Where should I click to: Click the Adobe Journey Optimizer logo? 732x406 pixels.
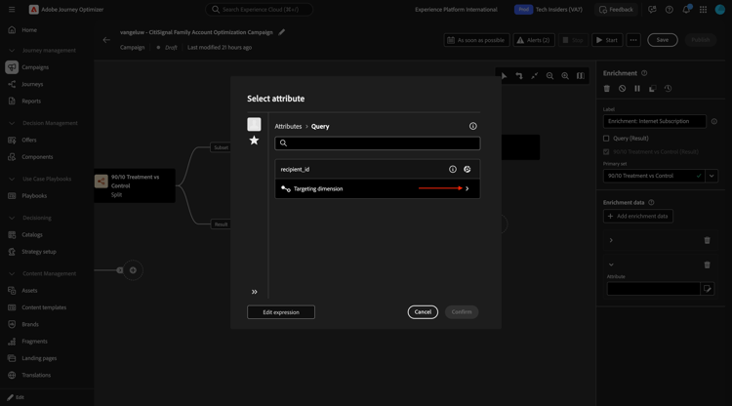(x=33, y=10)
